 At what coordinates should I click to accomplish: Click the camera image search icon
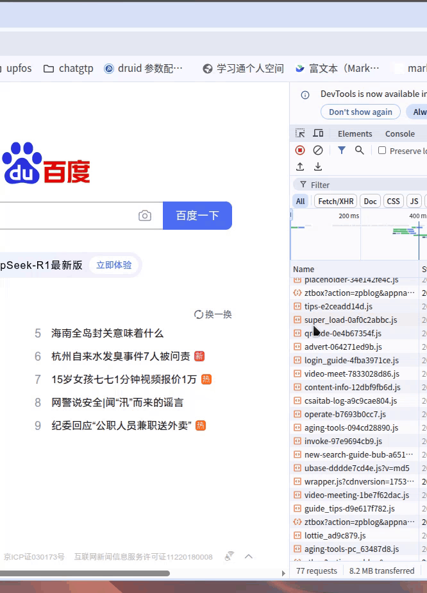point(145,216)
